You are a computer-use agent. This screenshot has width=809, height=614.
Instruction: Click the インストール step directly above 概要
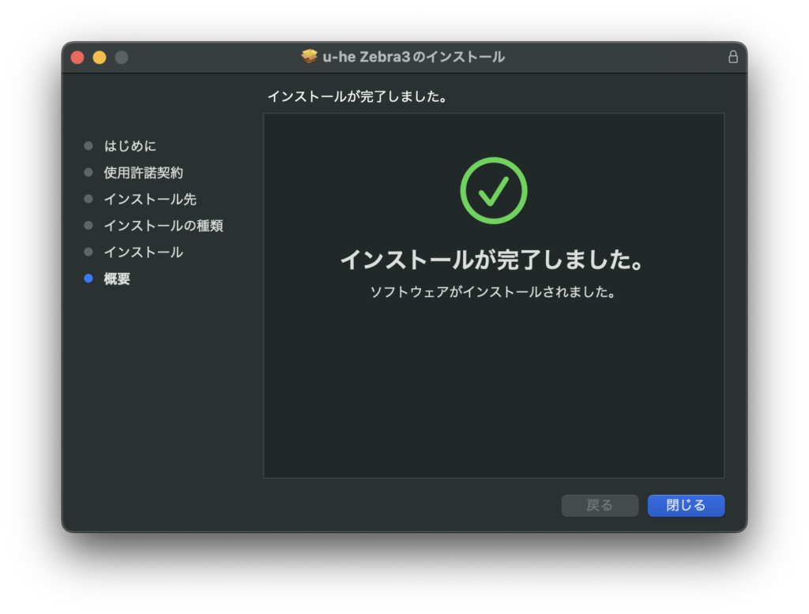143,253
